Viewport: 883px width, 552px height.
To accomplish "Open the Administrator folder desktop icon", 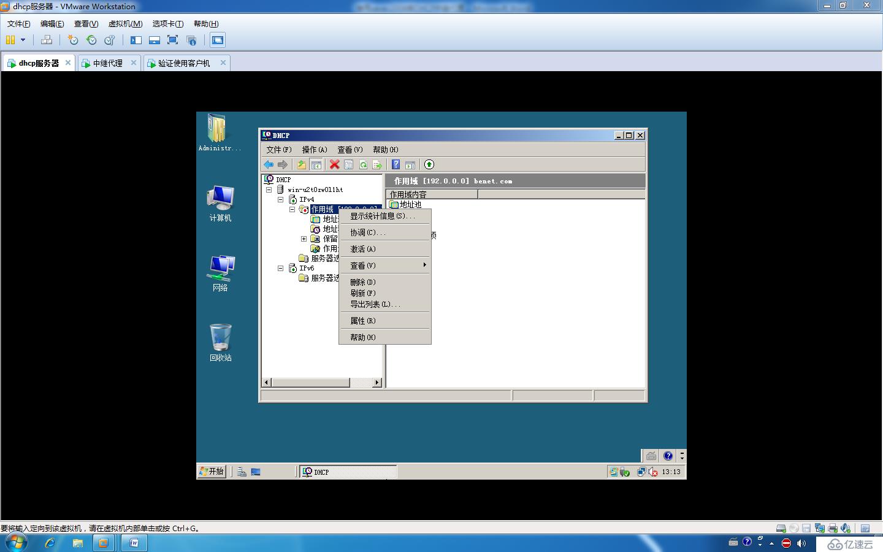I will point(219,133).
